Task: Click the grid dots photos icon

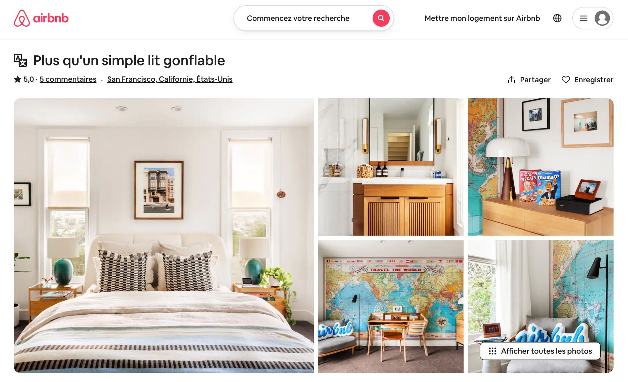Action: pyautogui.click(x=492, y=351)
